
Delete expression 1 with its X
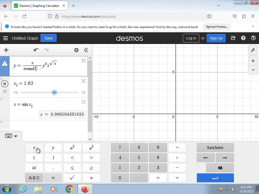click(x=83, y=61)
